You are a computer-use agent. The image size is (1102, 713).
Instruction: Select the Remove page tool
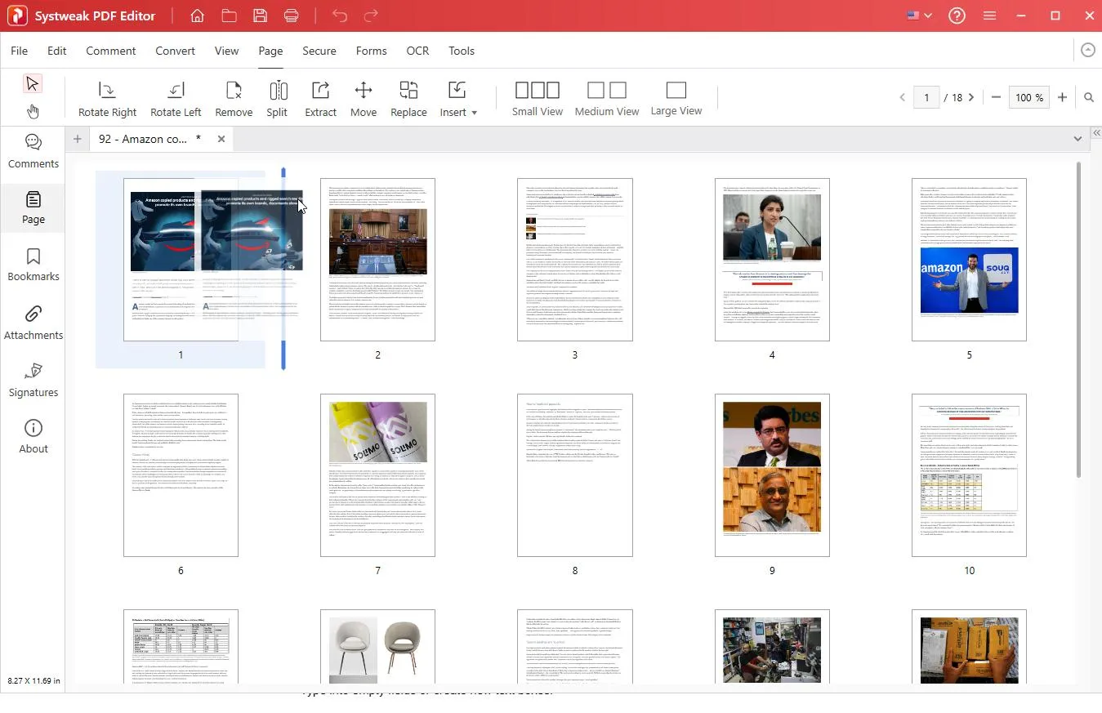click(x=234, y=96)
